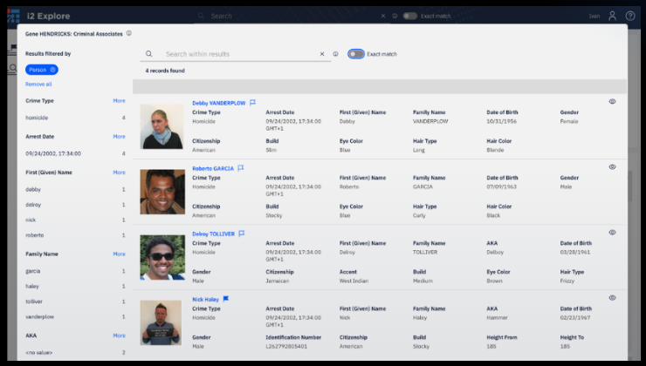This screenshot has height=366, width=646.
Task: Enable Exact match for results search
Action: [x=356, y=54]
